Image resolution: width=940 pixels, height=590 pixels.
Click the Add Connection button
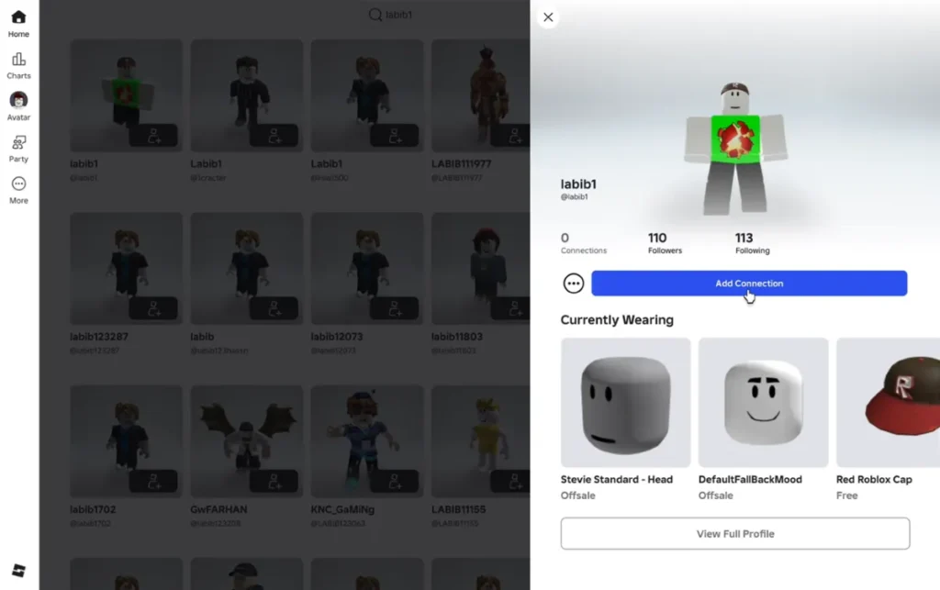[x=749, y=284]
